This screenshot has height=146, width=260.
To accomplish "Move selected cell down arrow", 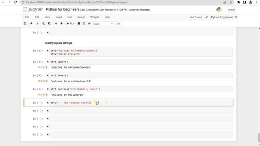I will coord(61,24).
